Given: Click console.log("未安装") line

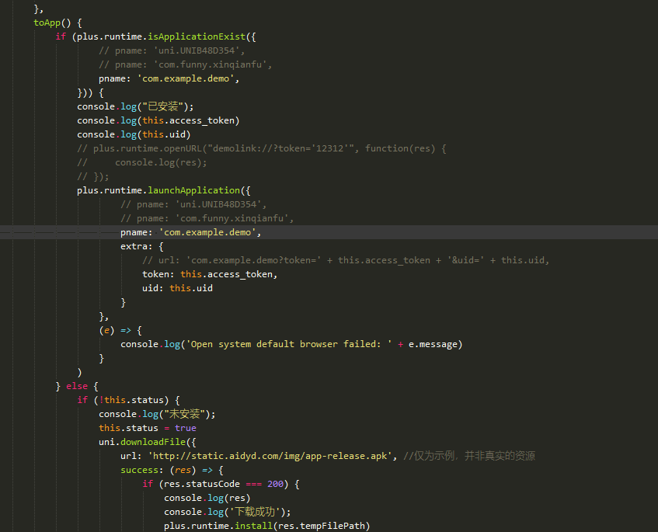Looking at the screenshot, I should point(157,414).
